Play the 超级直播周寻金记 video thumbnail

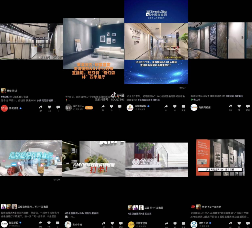(x=31, y=158)
